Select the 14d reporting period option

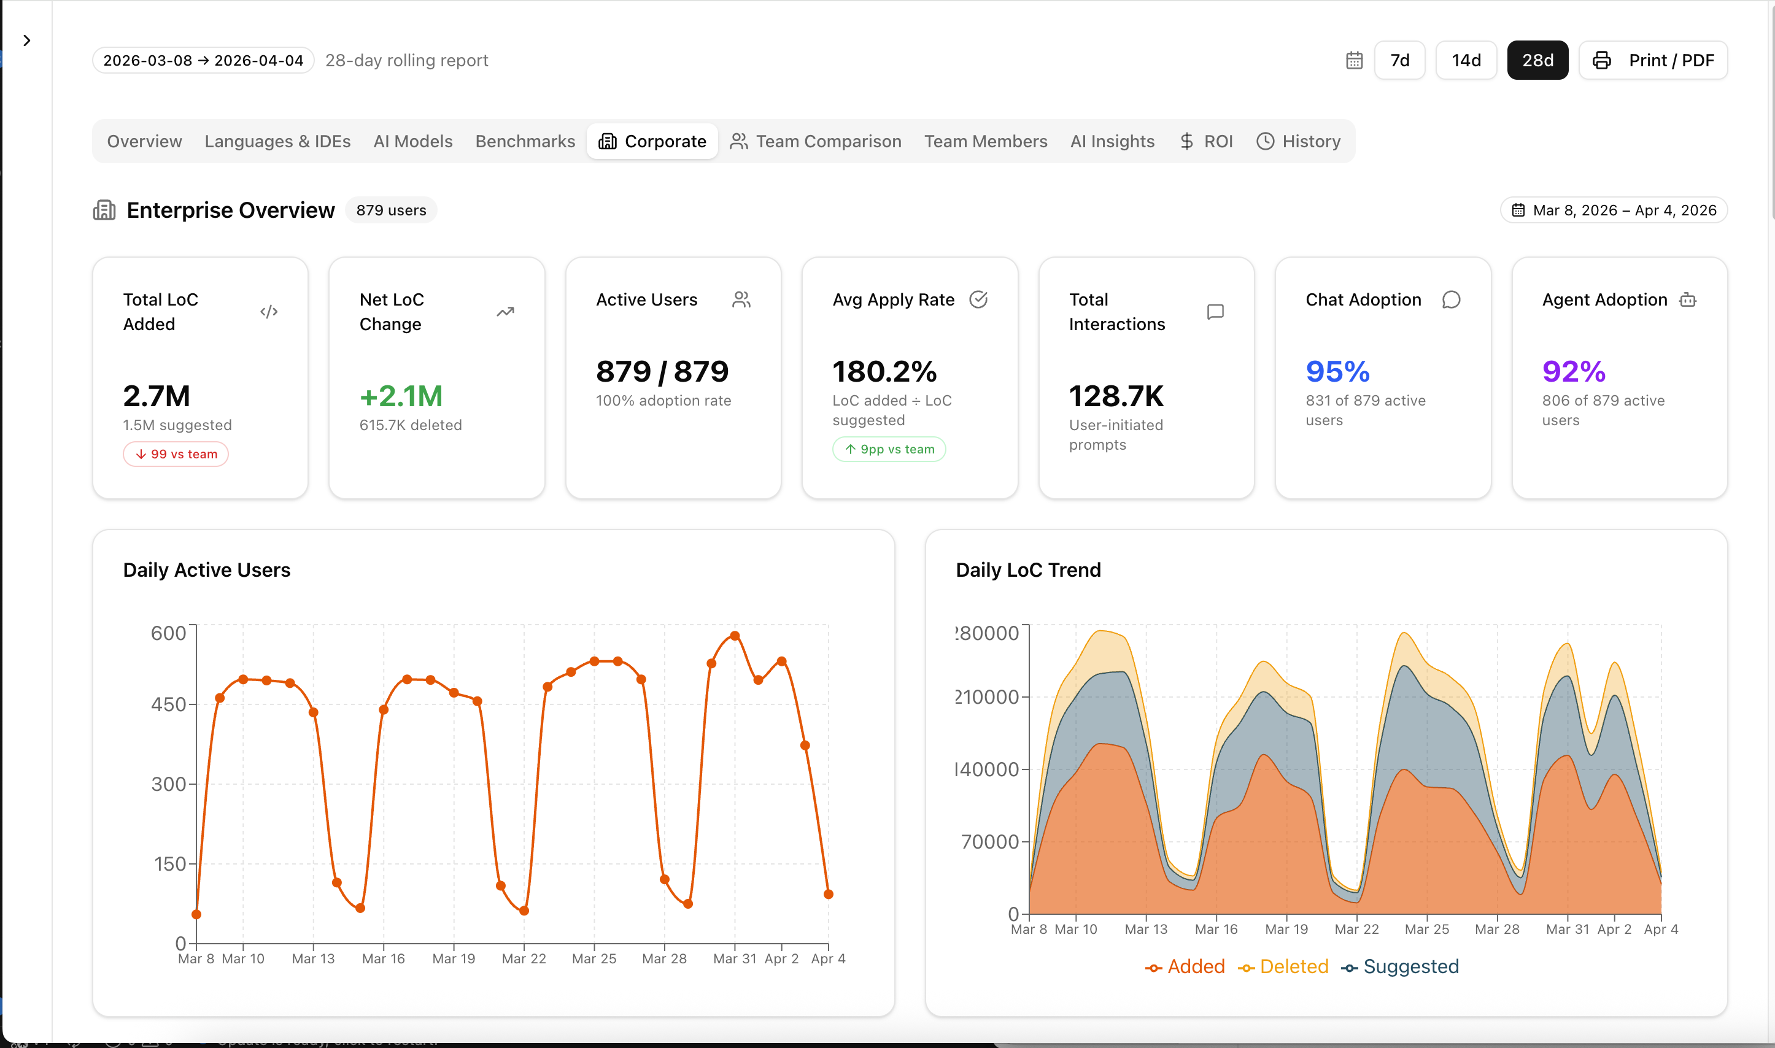(1466, 60)
